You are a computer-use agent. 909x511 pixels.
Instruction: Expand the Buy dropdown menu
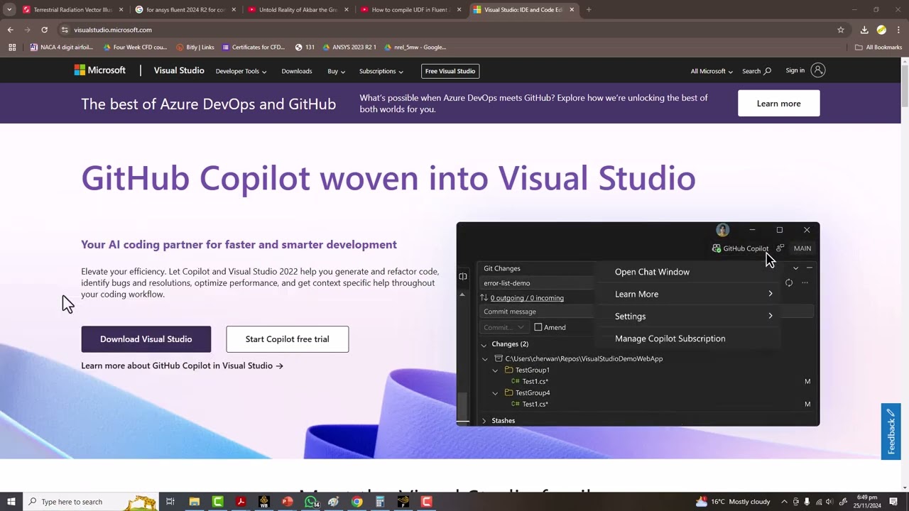(336, 71)
